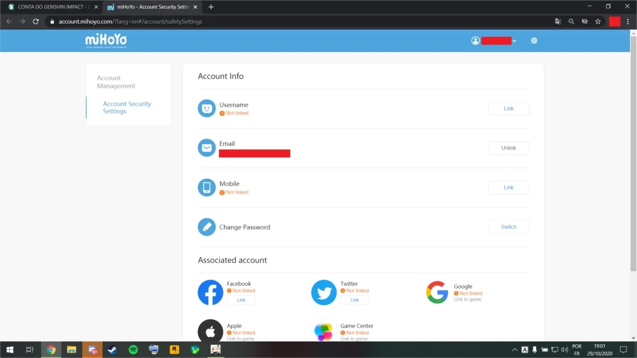Bookmark this page with the star icon
This screenshot has height=358, width=637.
pyautogui.click(x=598, y=21)
